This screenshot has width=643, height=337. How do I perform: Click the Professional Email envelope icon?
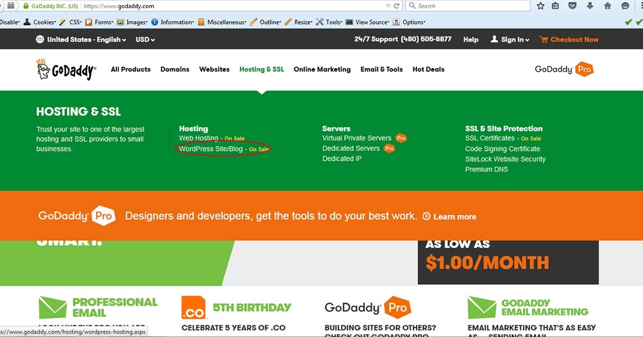click(x=53, y=308)
